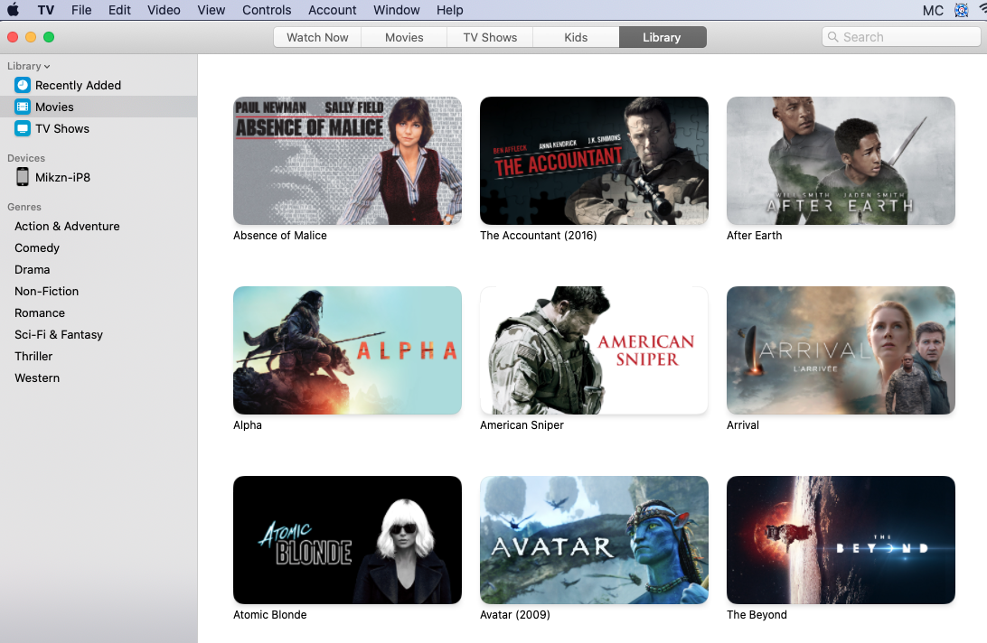Filter by Thriller genre
This screenshot has width=987, height=643.
[33, 356]
